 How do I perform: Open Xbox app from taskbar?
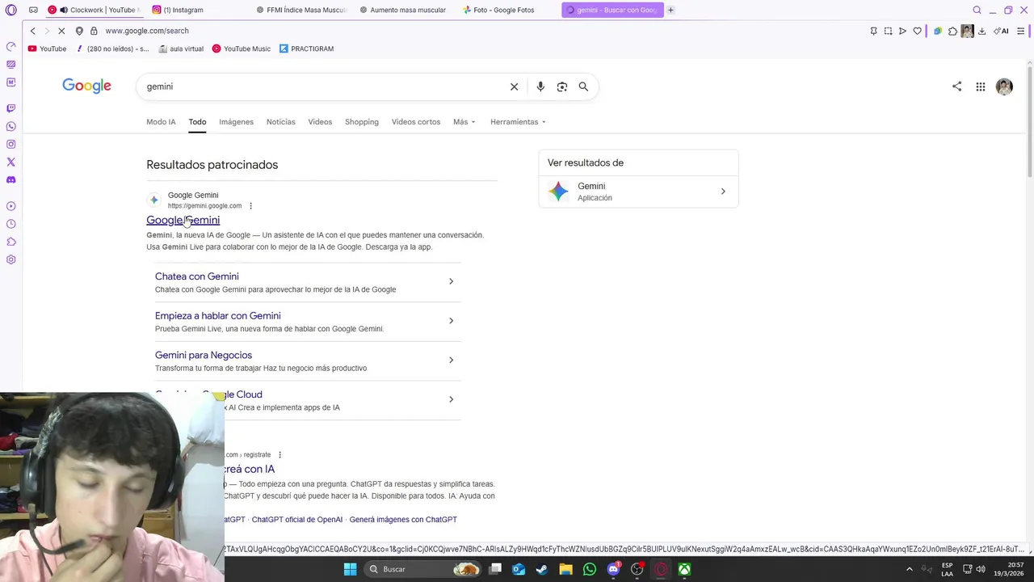(684, 569)
